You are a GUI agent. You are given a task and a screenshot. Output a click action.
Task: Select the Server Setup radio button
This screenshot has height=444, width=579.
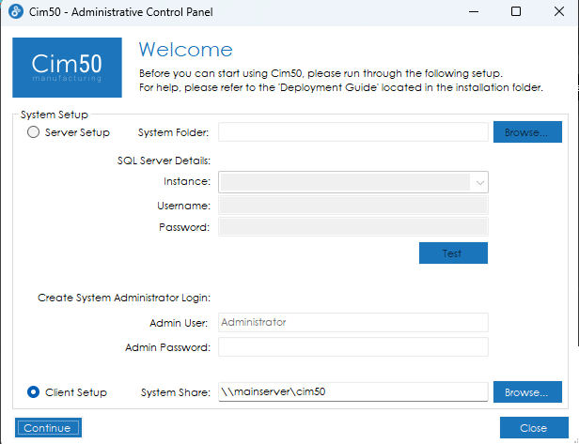(x=34, y=132)
